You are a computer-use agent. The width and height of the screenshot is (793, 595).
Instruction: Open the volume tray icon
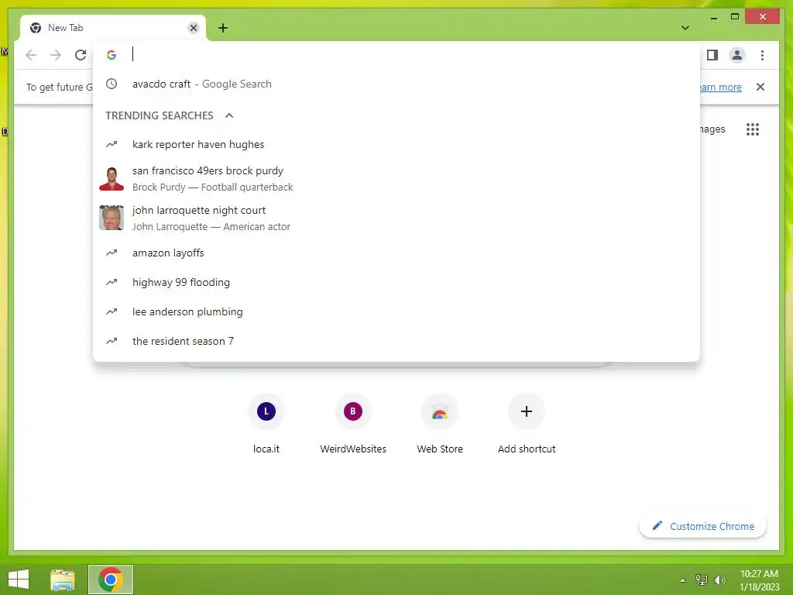[x=720, y=580]
